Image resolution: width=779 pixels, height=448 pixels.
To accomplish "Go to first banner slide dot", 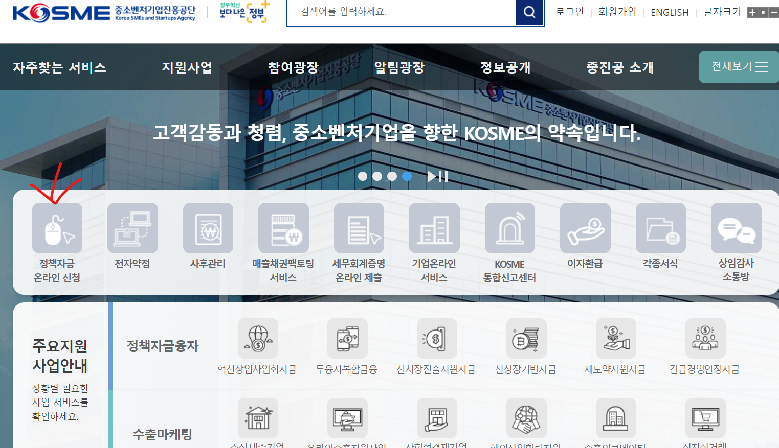I will point(363,176).
